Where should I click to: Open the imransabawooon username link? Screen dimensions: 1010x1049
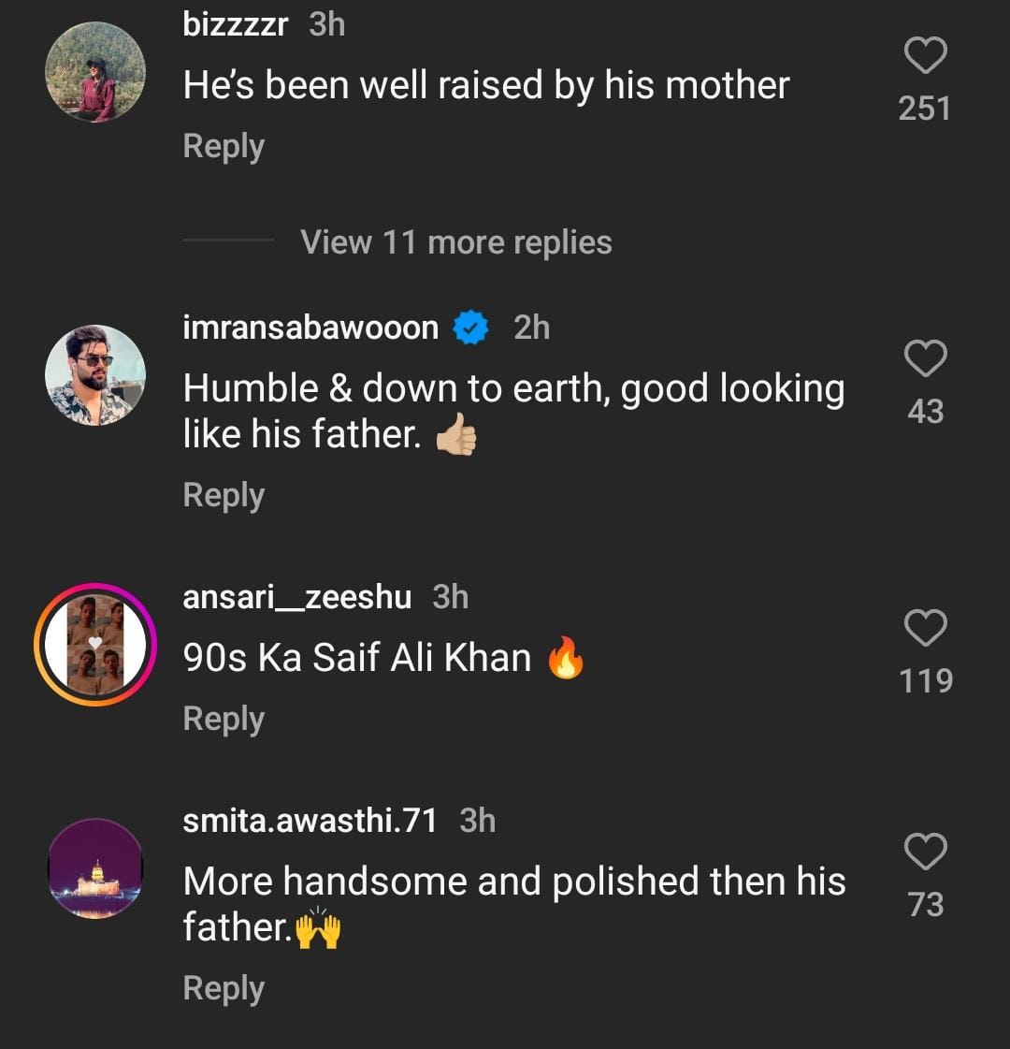pyautogui.click(x=310, y=328)
